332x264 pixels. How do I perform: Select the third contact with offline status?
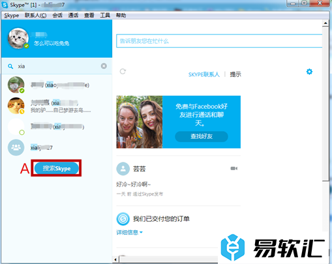coord(57,126)
